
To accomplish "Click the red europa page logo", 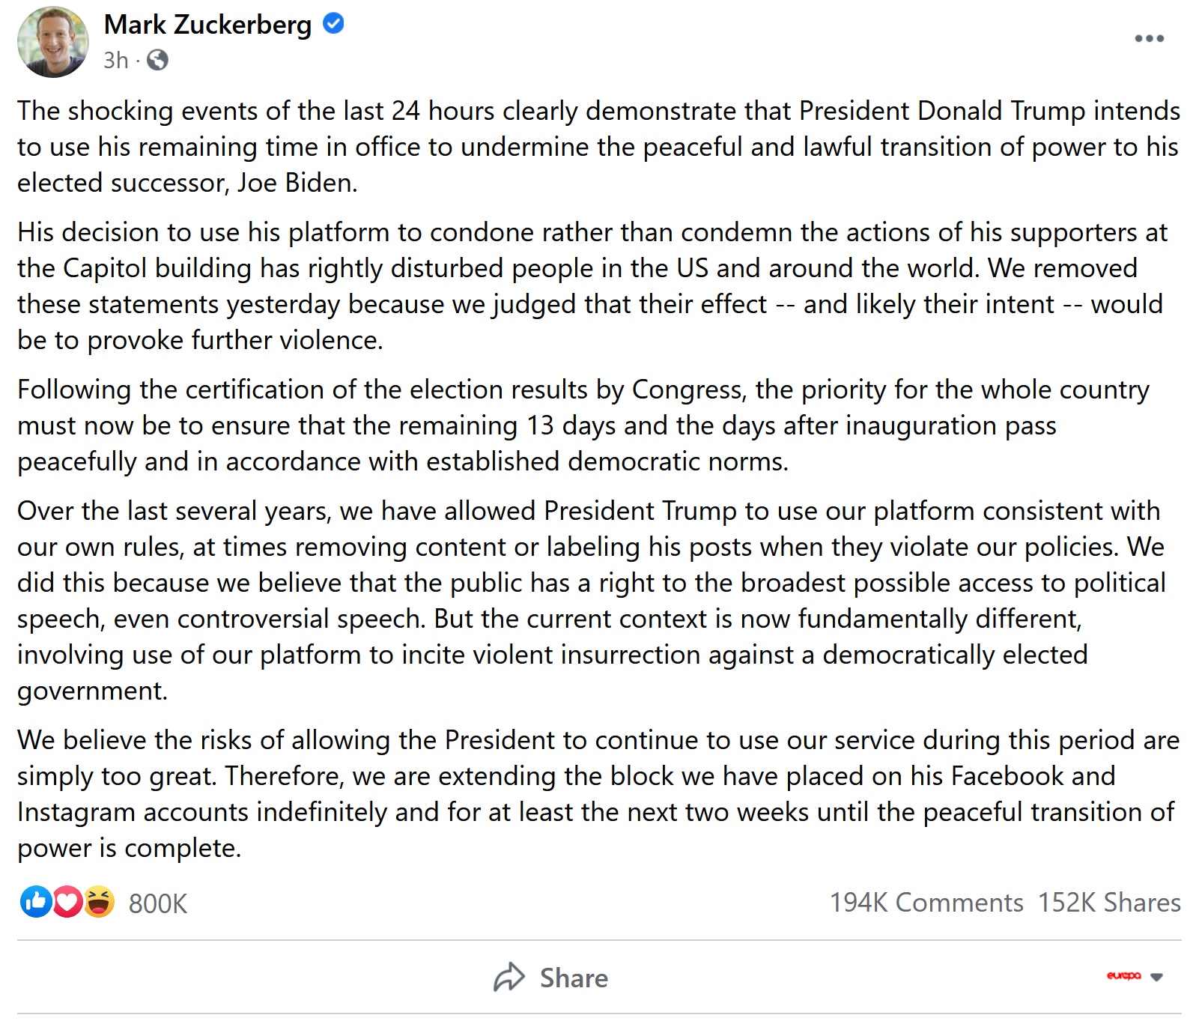I will 1123,975.
